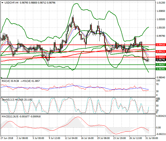Select the green 0.98567 support level label
The width and height of the screenshot is (166, 141).
pos(161,65)
